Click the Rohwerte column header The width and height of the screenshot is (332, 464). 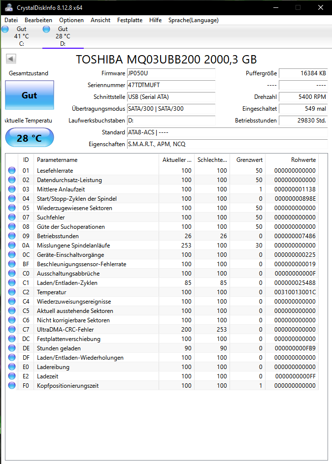click(292, 160)
